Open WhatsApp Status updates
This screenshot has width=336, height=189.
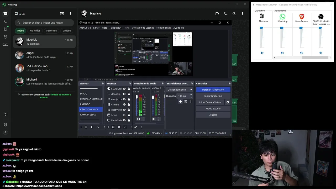5,29
